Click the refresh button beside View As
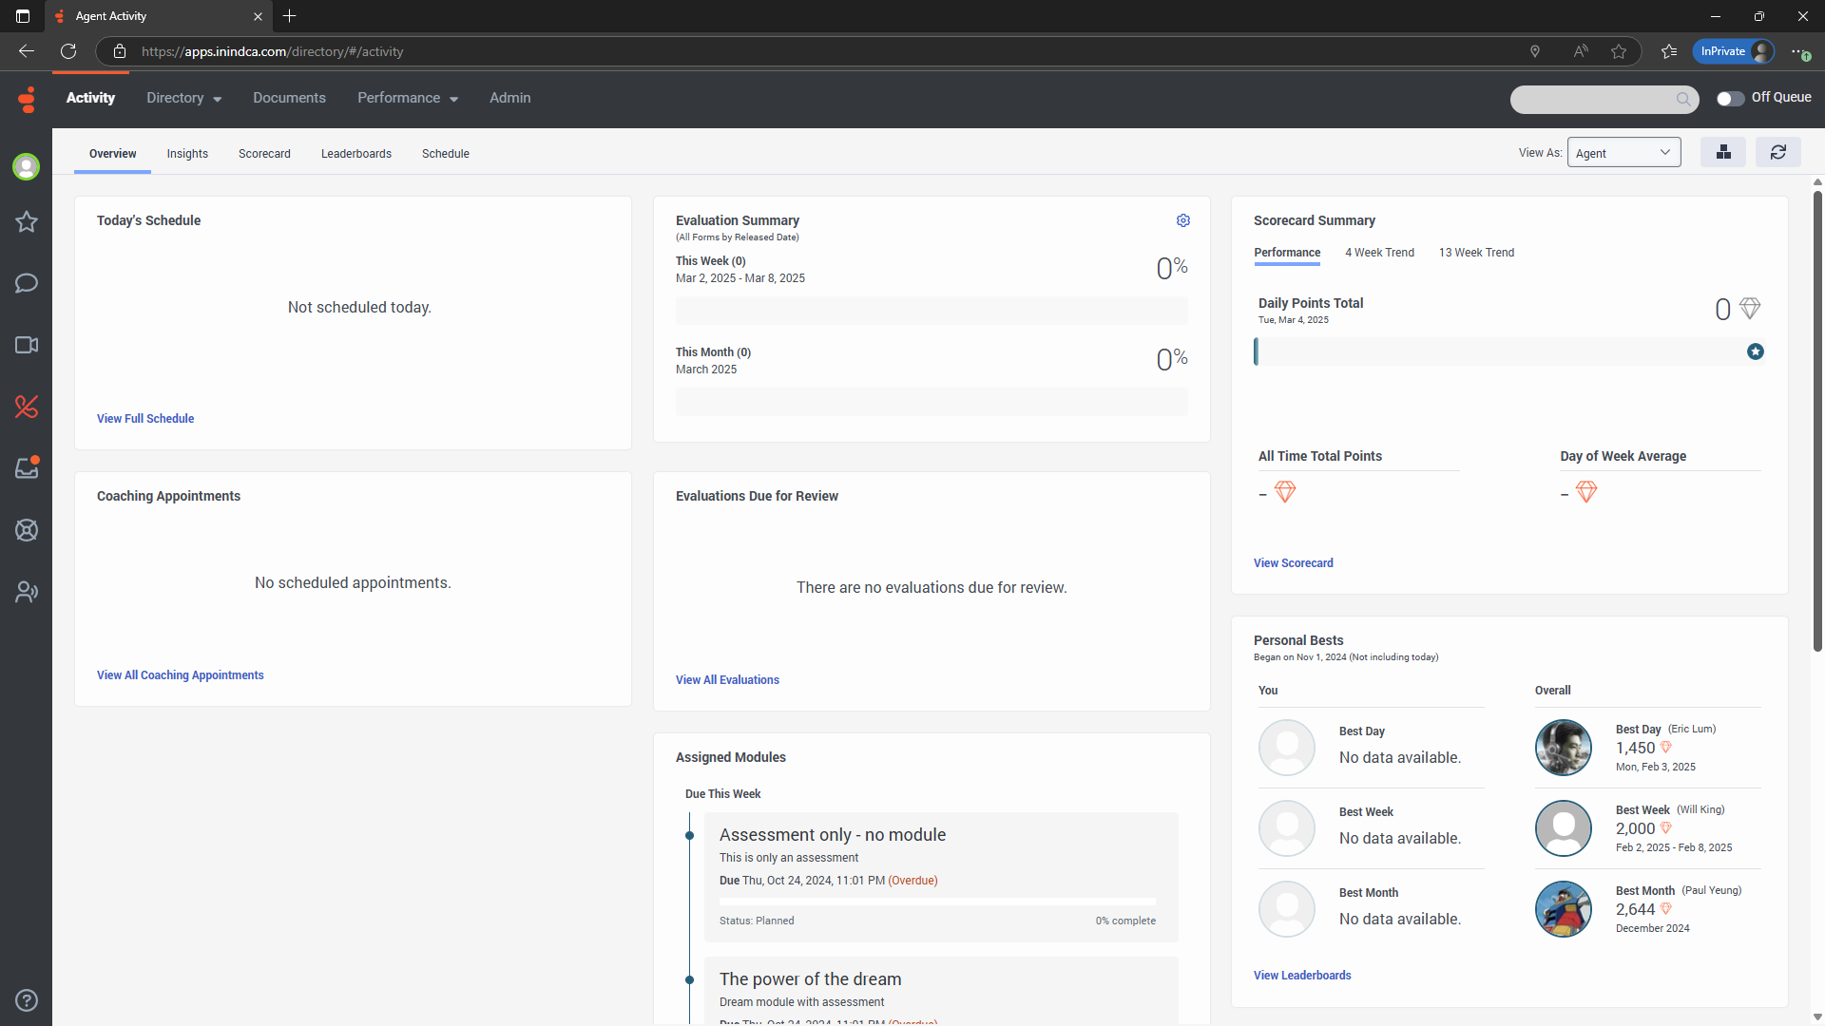The height and width of the screenshot is (1026, 1825). (1777, 152)
